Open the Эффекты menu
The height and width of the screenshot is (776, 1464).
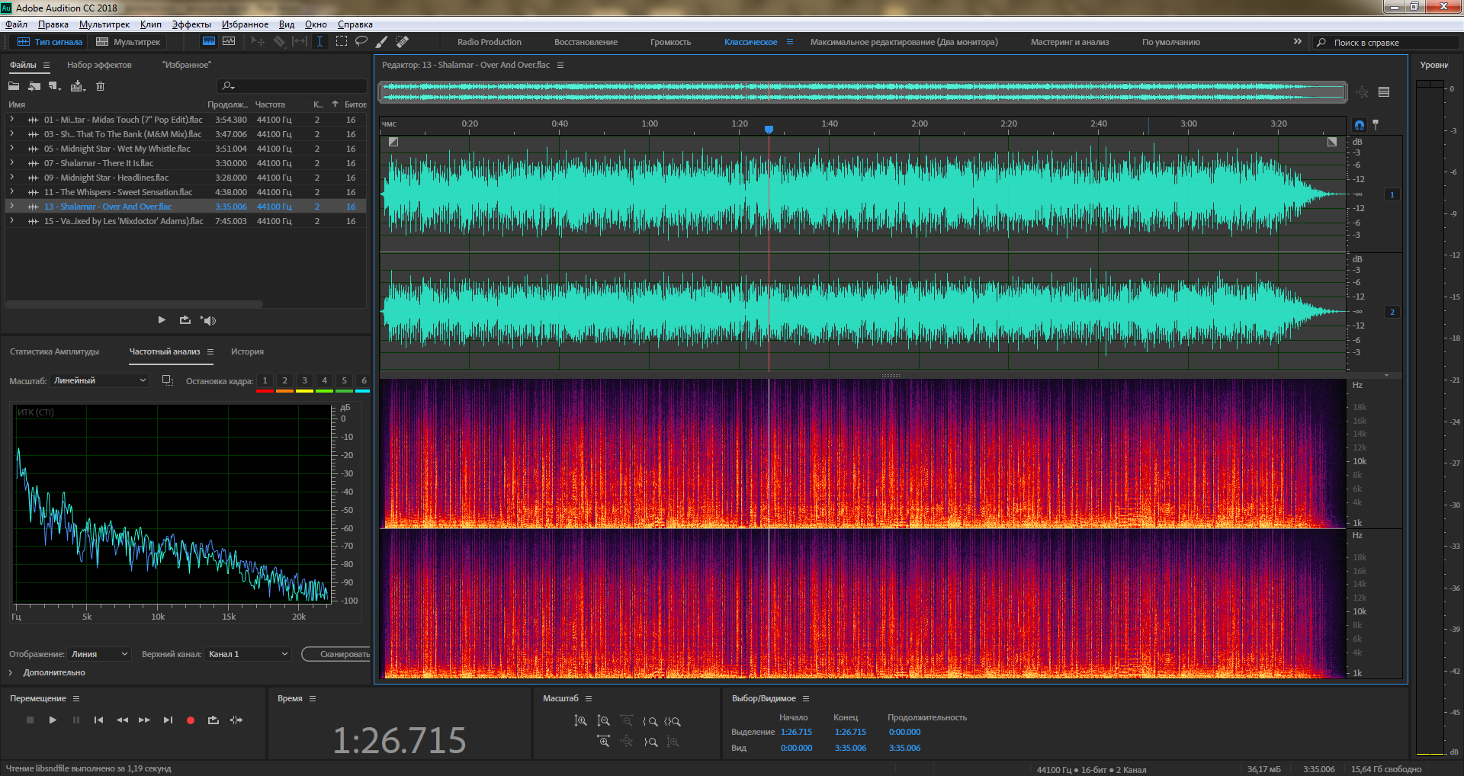point(191,24)
